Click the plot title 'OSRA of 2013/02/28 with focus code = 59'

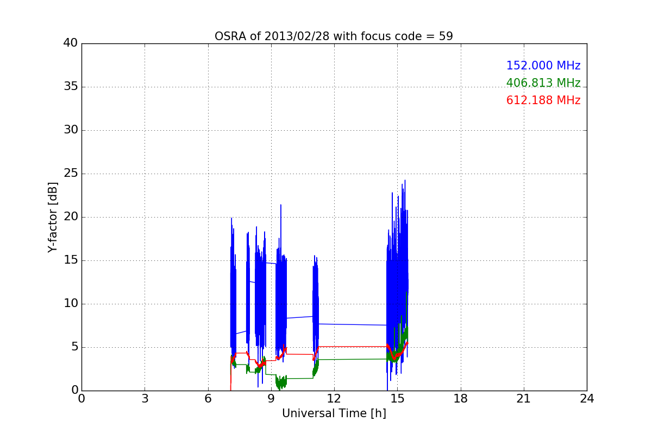coord(334,36)
